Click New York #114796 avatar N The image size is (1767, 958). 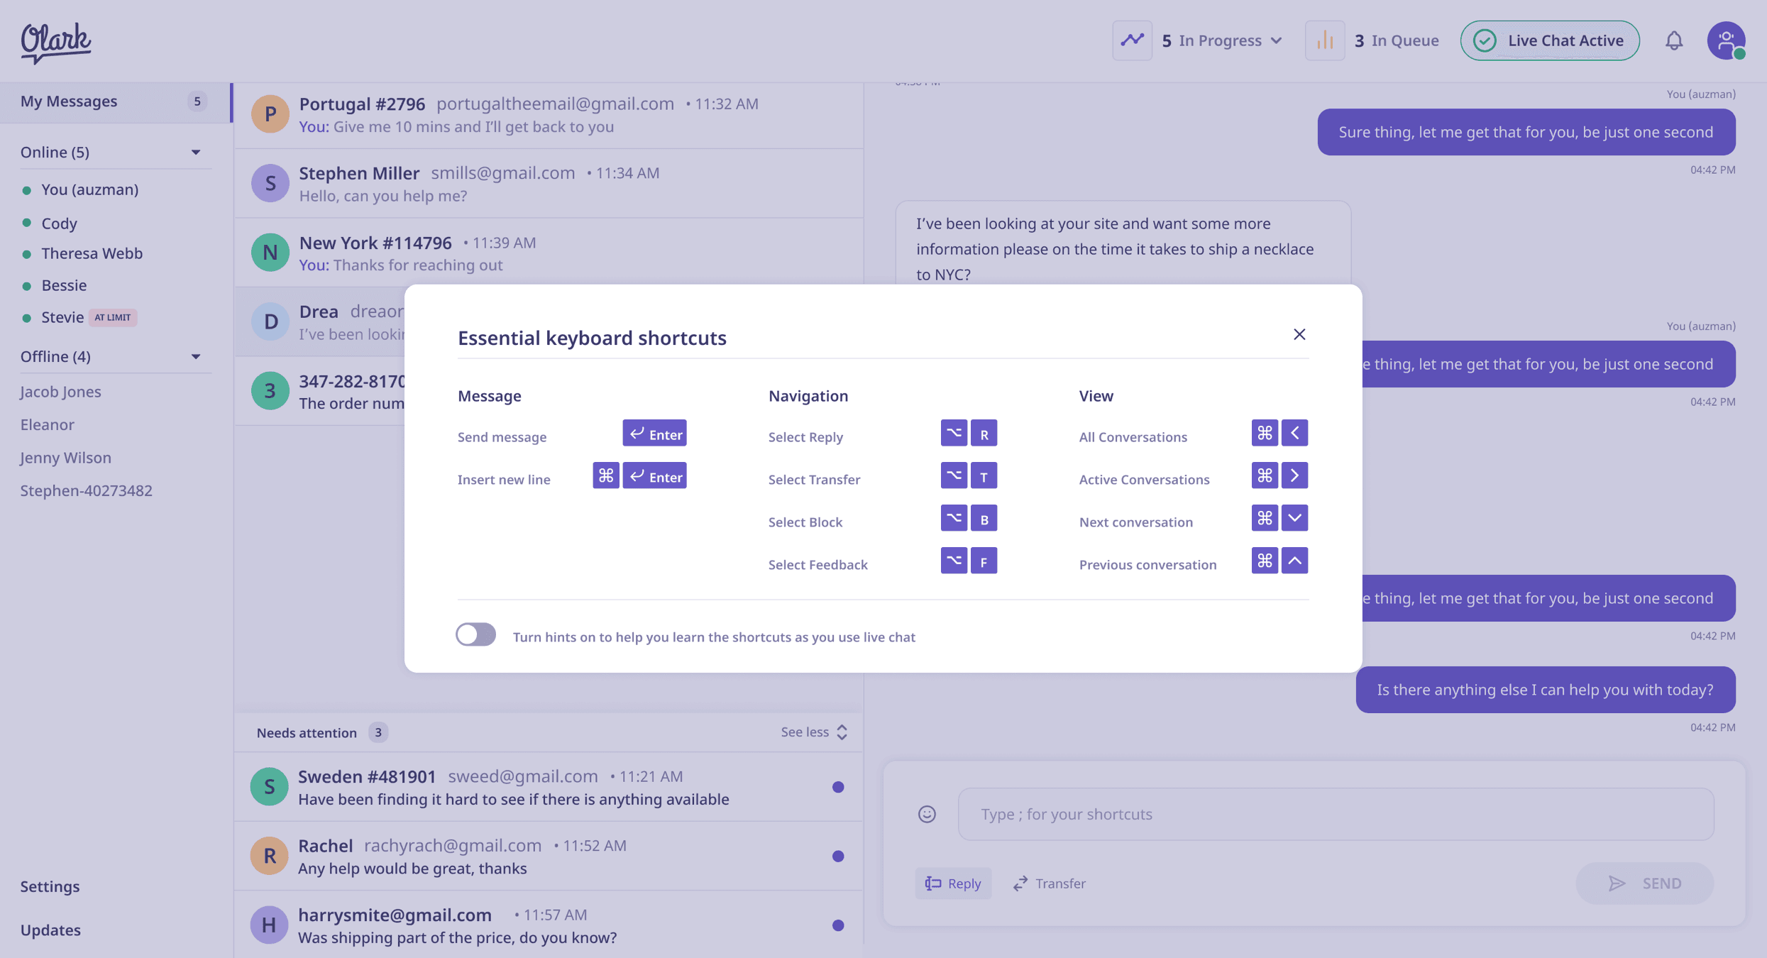[270, 252]
